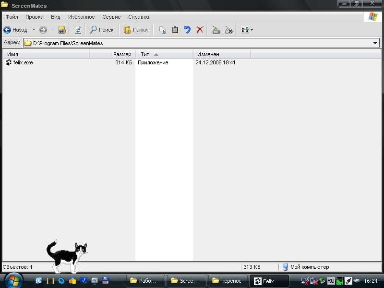
Task: Click the Paste clipboard icon
Action: 175,30
